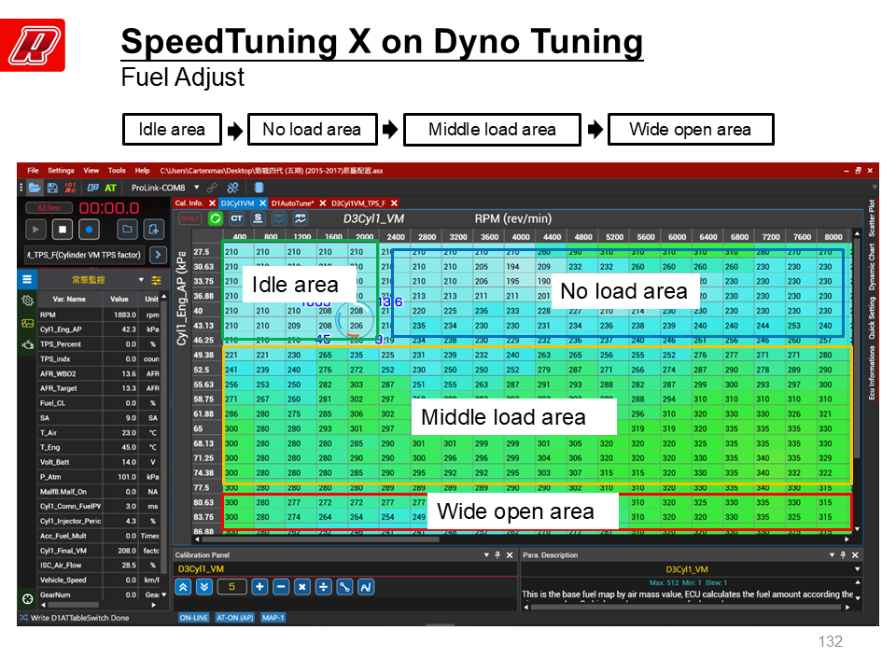
Task: Toggle the AT-ON (AP) status indicator
Action: pyautogui.click(x=235, y=618)
